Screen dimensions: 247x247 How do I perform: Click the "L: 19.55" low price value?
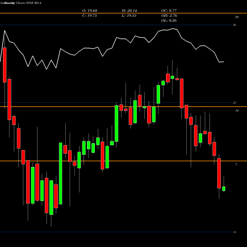[129, 16]
